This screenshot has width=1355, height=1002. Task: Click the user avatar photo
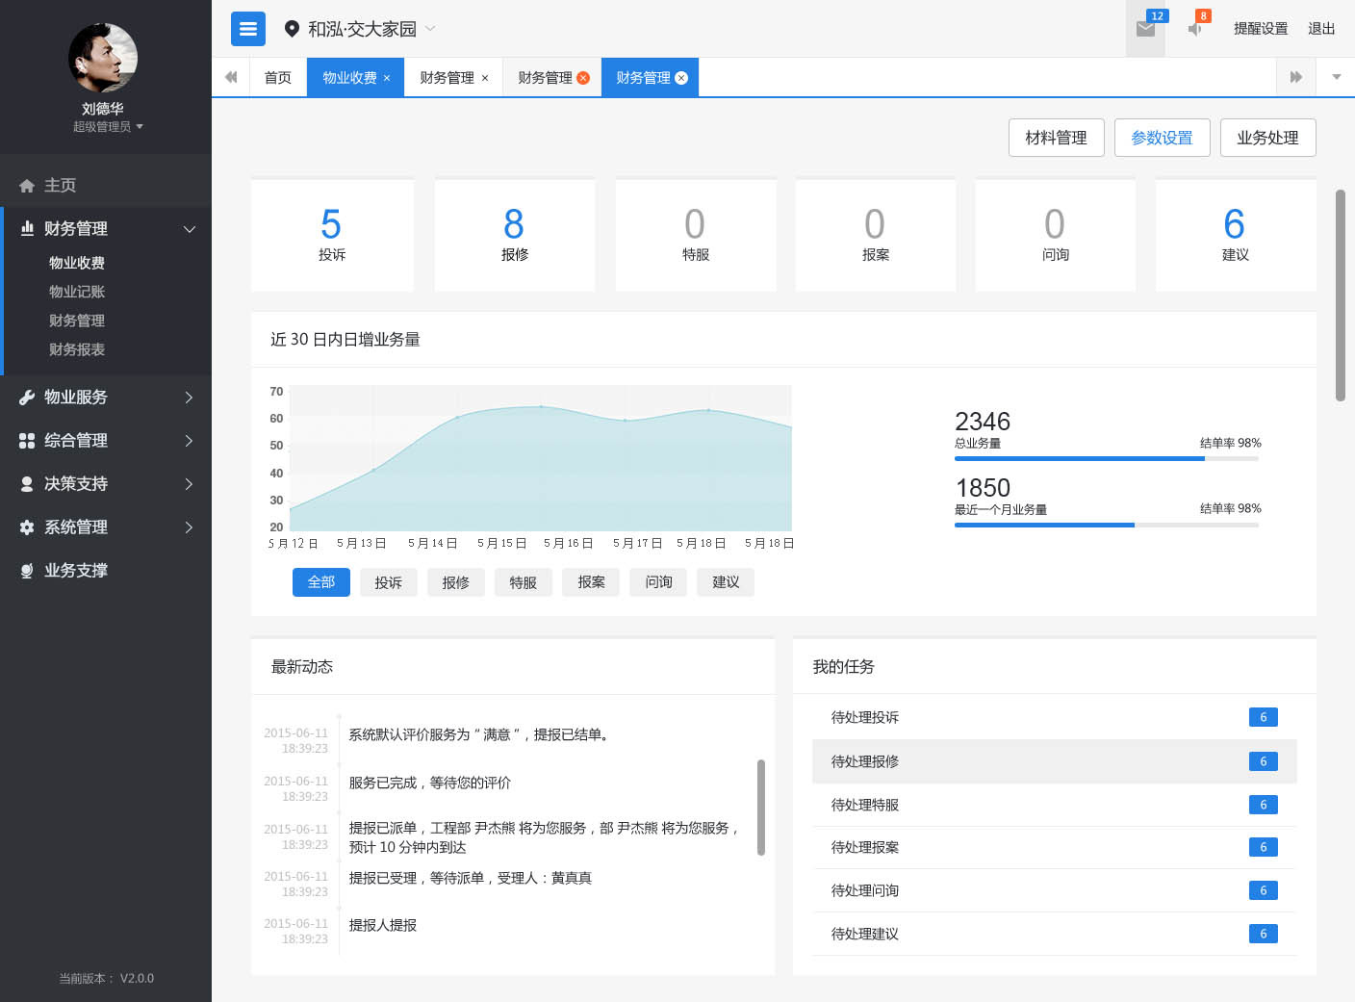[x=103, y=58]
